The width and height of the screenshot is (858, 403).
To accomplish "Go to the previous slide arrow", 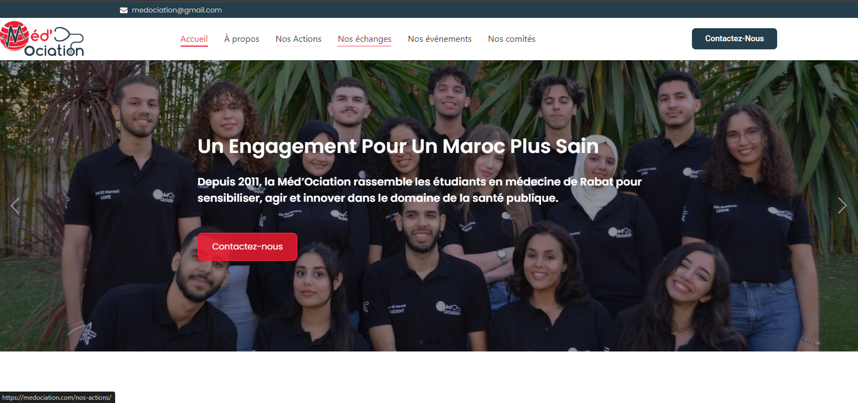I will [15, 206].
